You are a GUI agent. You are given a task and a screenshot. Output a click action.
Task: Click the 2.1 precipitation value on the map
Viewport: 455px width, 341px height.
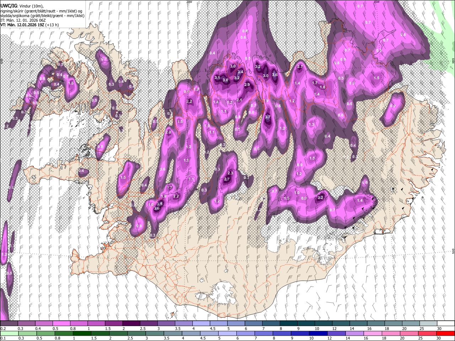click(x=239, y=100)
